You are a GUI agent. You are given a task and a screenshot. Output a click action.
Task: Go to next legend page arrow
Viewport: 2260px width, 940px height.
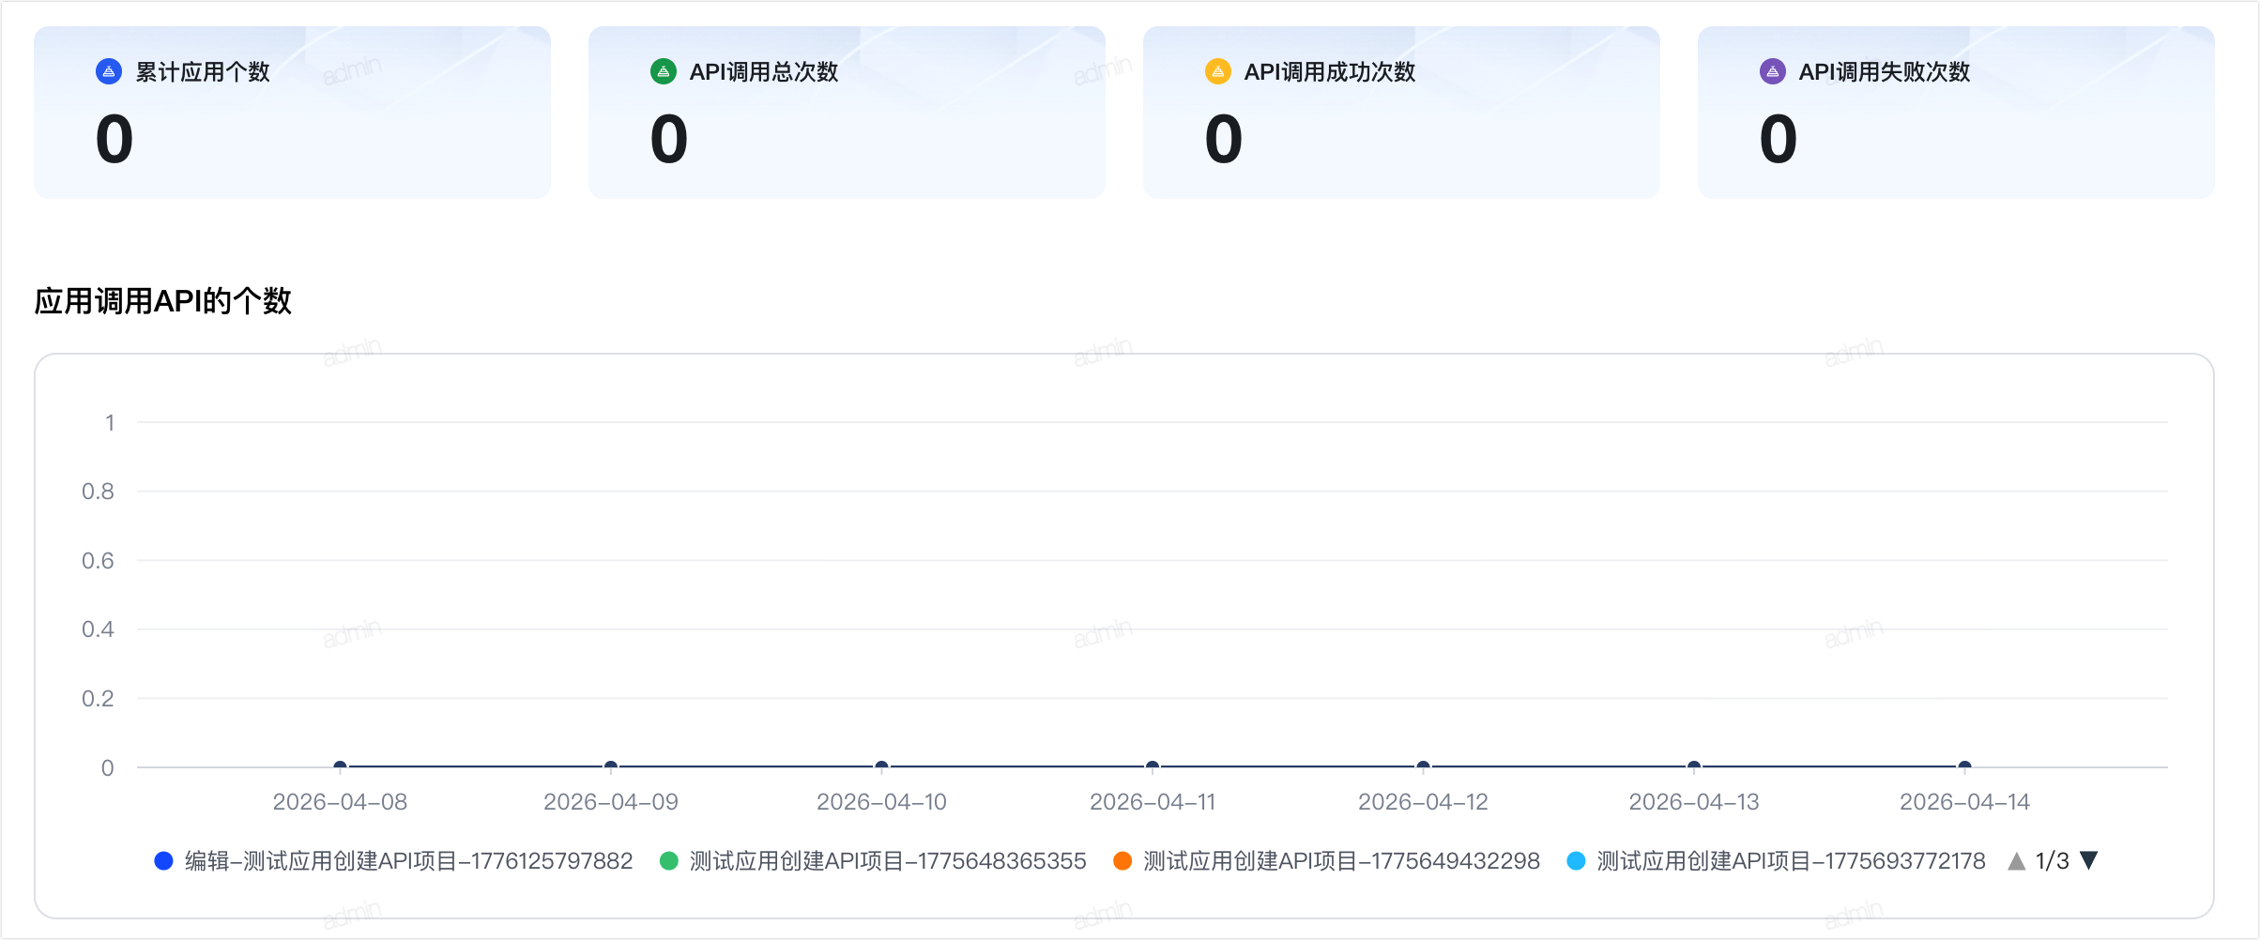click(2089, 860)
